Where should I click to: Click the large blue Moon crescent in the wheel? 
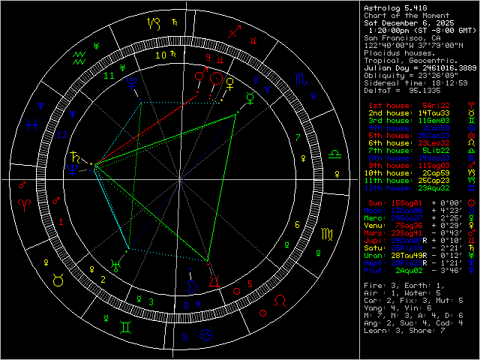tap(192, 286)
